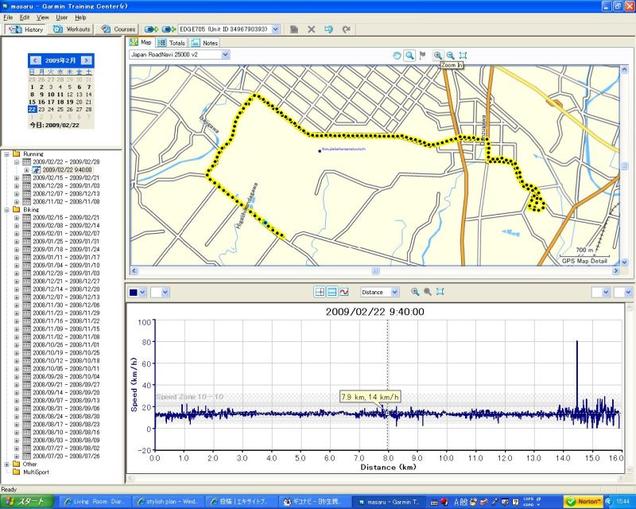Open the Edit menu
This screenshot has width=636, height=509.
click(x=25, y=17)
